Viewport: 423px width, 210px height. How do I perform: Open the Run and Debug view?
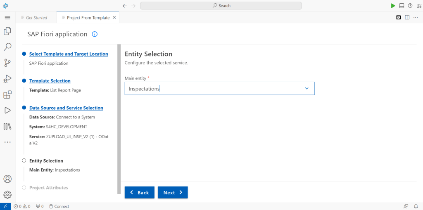point(7,78)
